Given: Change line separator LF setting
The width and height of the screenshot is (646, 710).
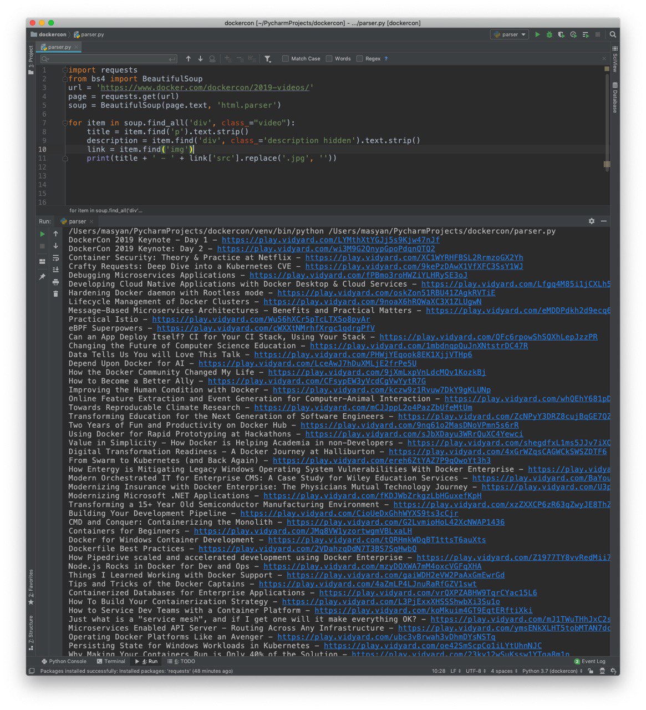Looking at the screenshot, I should pyautogui.click(x=455, y=671).
